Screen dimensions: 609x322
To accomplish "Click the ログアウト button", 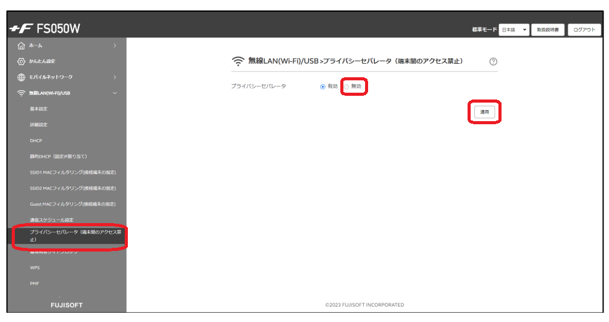I will 584,30.
